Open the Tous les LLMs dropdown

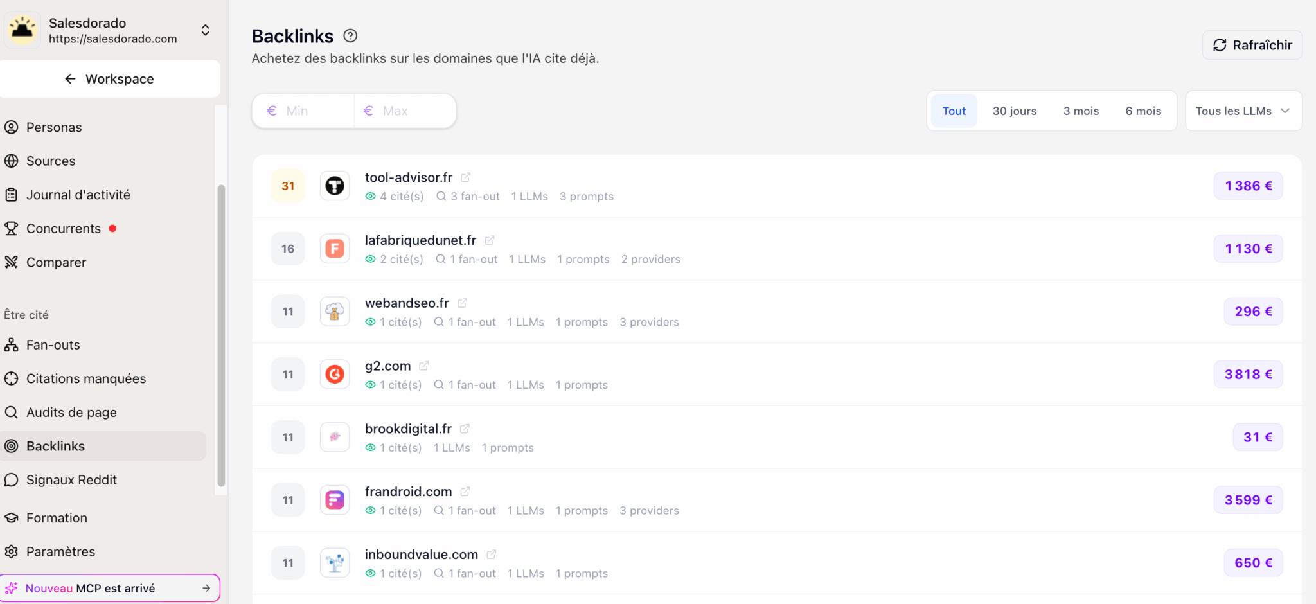[1243, 111]
